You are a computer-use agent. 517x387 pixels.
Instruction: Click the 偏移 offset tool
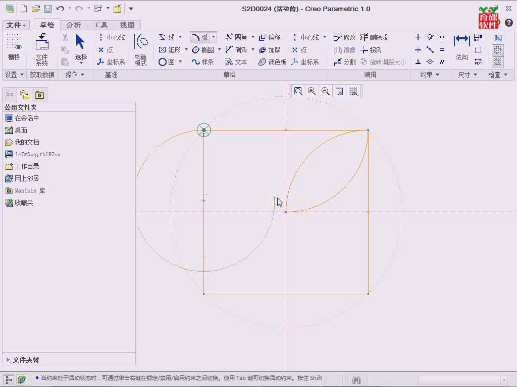pos(270,37)
